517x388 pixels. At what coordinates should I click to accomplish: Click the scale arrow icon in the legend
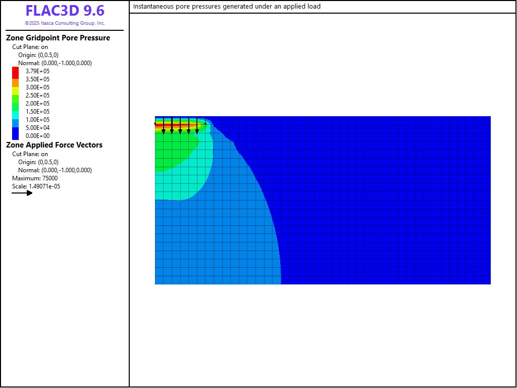(22, 193)
